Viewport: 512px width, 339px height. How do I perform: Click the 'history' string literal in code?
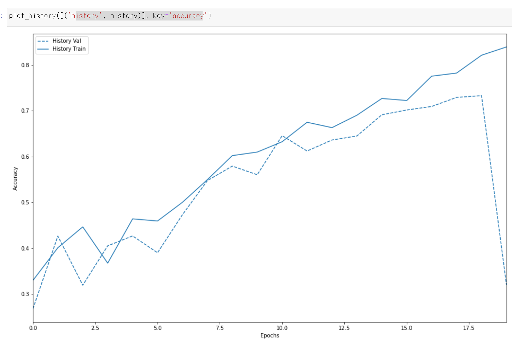85,16
